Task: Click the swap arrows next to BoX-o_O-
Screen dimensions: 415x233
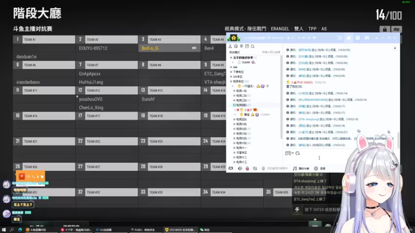Action: pyautogui.click(x=194, y=48)
